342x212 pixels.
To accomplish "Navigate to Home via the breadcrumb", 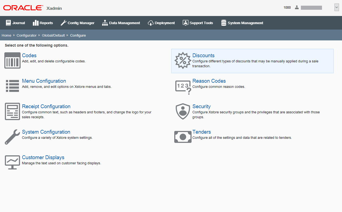I will (x=6, y=35).
